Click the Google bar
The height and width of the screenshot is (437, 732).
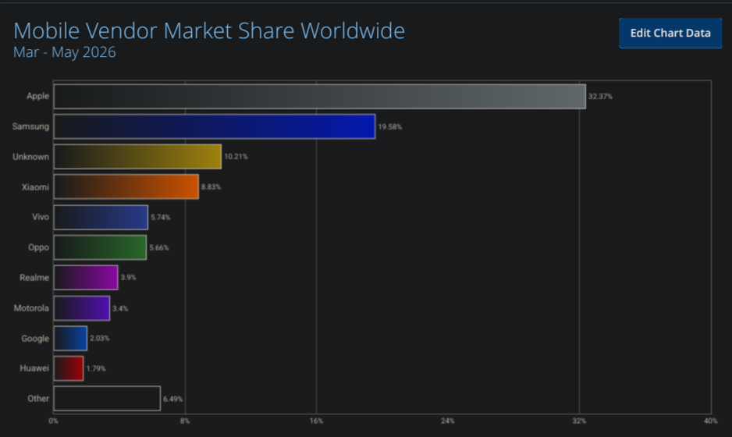[70, 338]
